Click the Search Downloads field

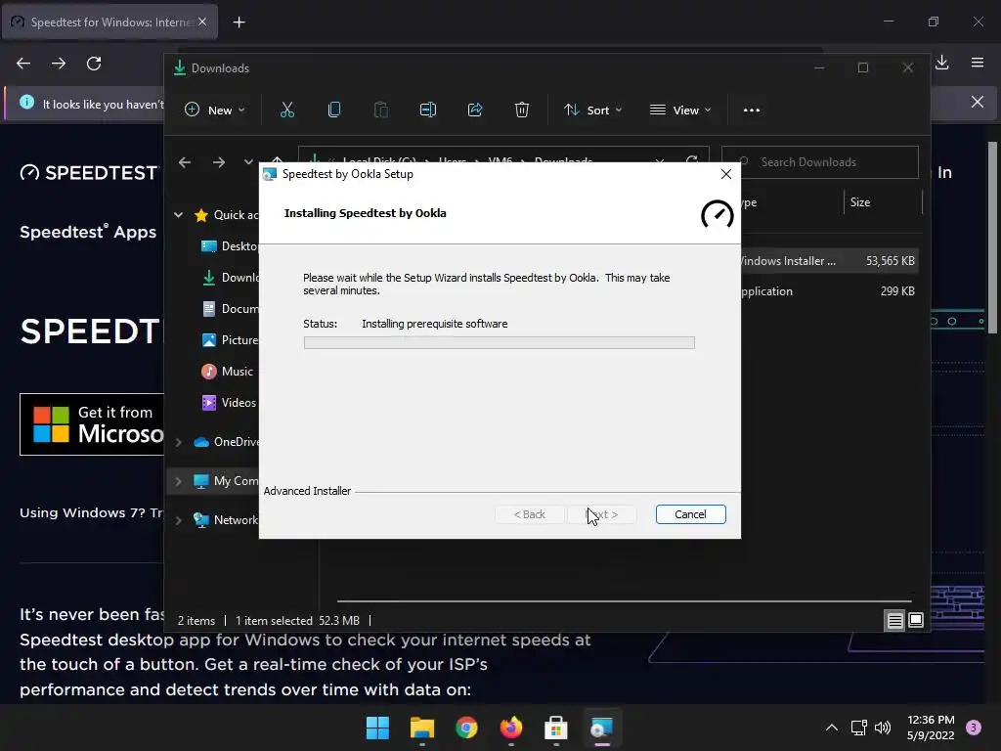(x=820, y=162)
